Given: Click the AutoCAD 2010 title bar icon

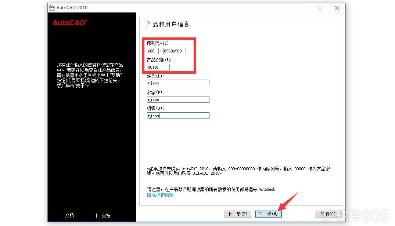Looking at the screenshot, I should [52, 7].
